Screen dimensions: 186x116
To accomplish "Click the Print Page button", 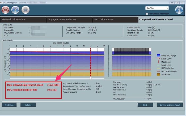I will click(x=9, y=105).
